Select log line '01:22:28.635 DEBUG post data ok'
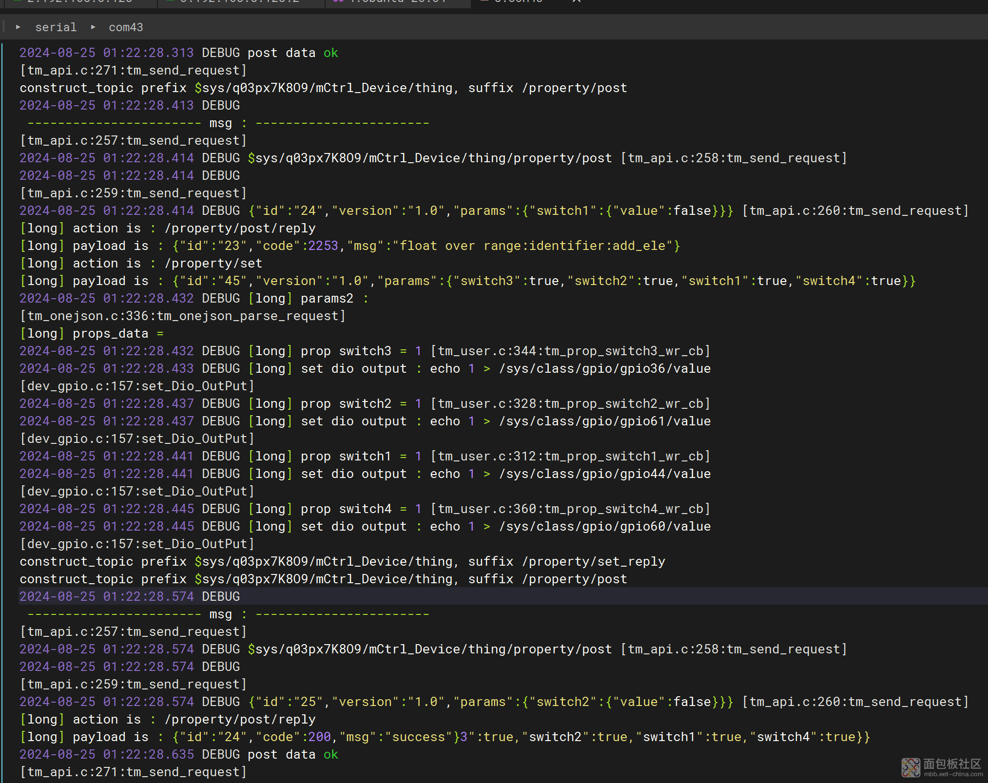Image resolution: width=988 pixels, height=783 pixels. [x=178, y=754]
